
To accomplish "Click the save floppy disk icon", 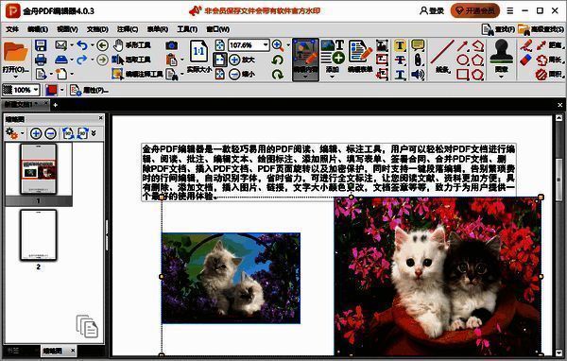I will pos(41,45).
